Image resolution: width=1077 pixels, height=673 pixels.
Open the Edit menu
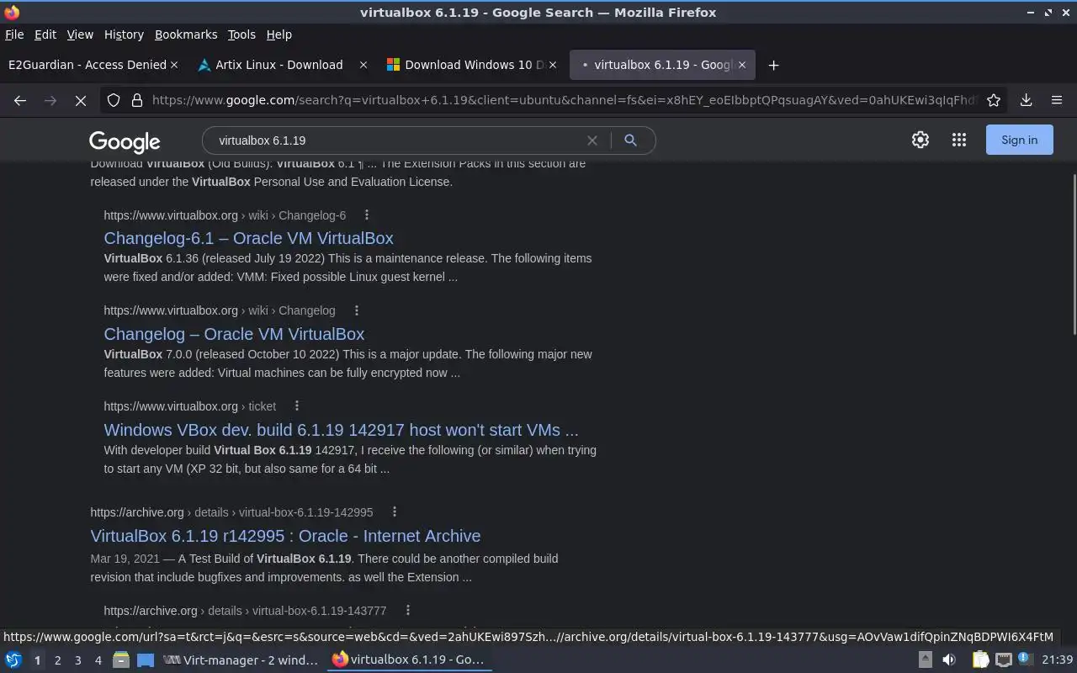point(45,34)
